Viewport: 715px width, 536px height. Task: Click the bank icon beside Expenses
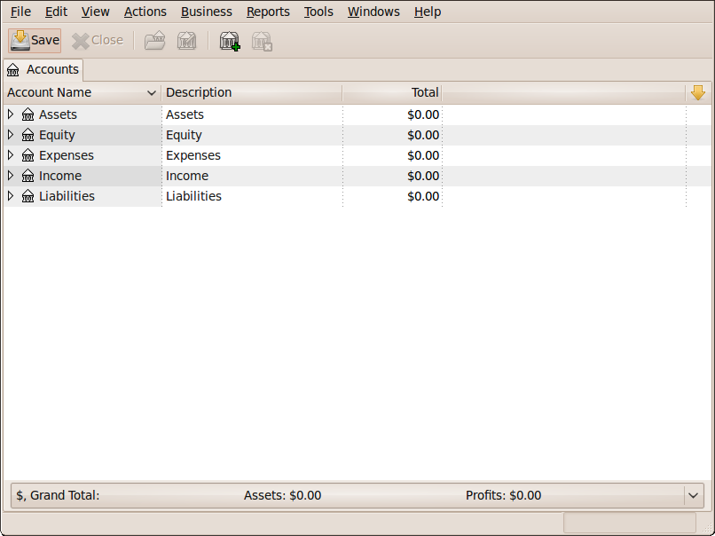click(x=27, y=154)
